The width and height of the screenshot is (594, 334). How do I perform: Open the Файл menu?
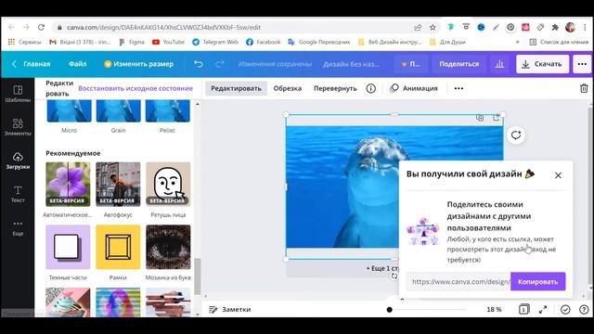pyautogui.click(x=77, y=64)
